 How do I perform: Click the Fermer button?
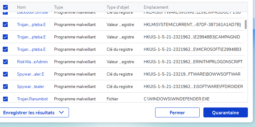pyautogui.click(x=177, y=113)
